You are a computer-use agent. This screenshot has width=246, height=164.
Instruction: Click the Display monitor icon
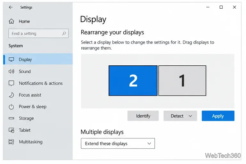11,60
